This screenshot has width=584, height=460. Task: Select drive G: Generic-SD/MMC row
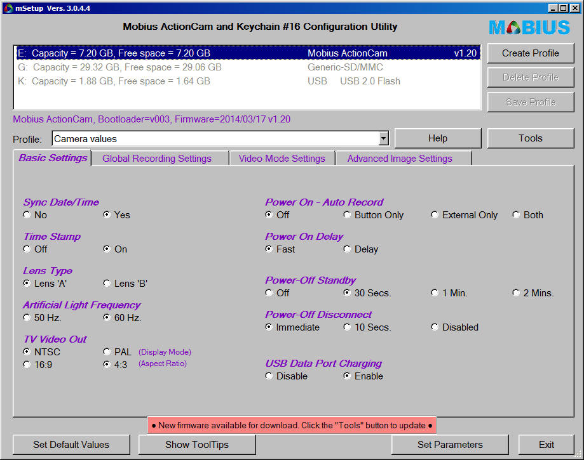pyautogui.click(x=247, y=67)
